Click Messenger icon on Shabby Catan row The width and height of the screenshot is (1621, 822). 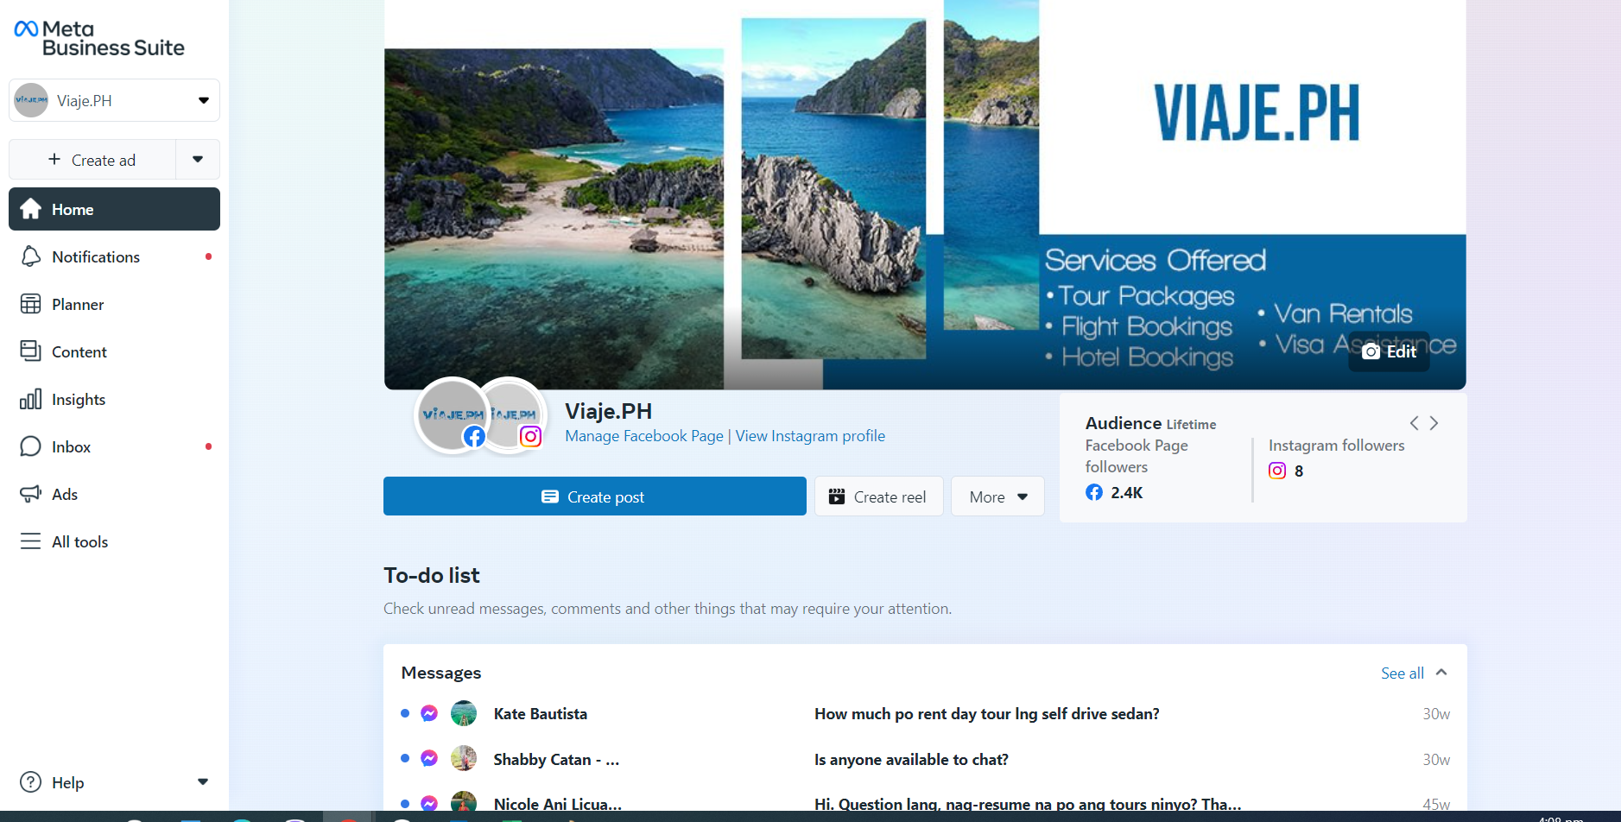pyautogui.click(x=429, y=759)
